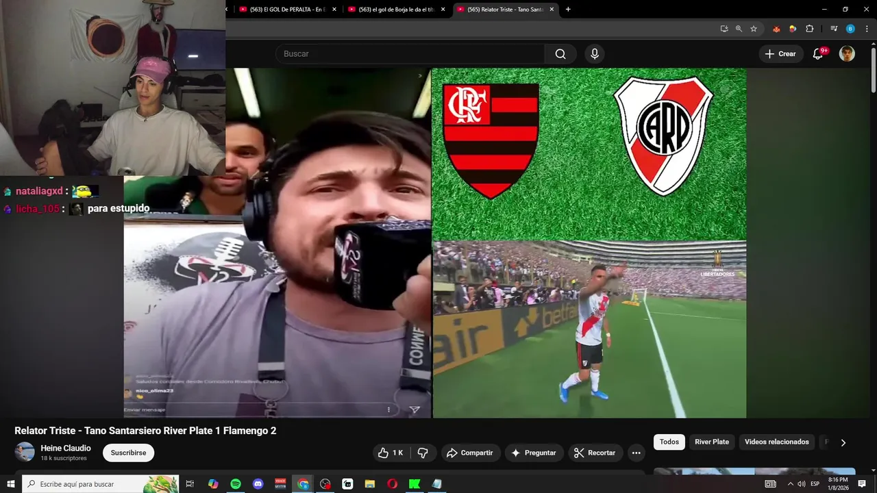This screenshot has height=493, width=877.
Task: Click the Compartir share button
Action: (x=469, y=453)
